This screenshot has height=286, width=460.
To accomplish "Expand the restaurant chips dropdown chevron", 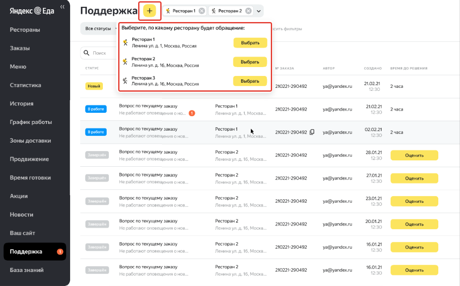I will coord(258,11).
